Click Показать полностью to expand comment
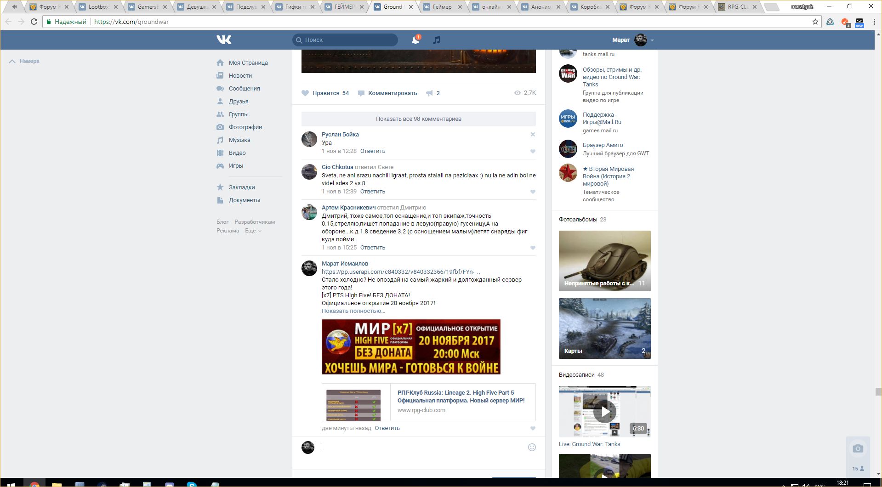This screenshot has height=487, width=882. pyautogui.click(x=353, y=311)
